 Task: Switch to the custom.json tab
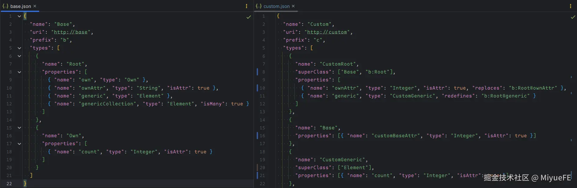pyautogui.click(x=276, y=6)
